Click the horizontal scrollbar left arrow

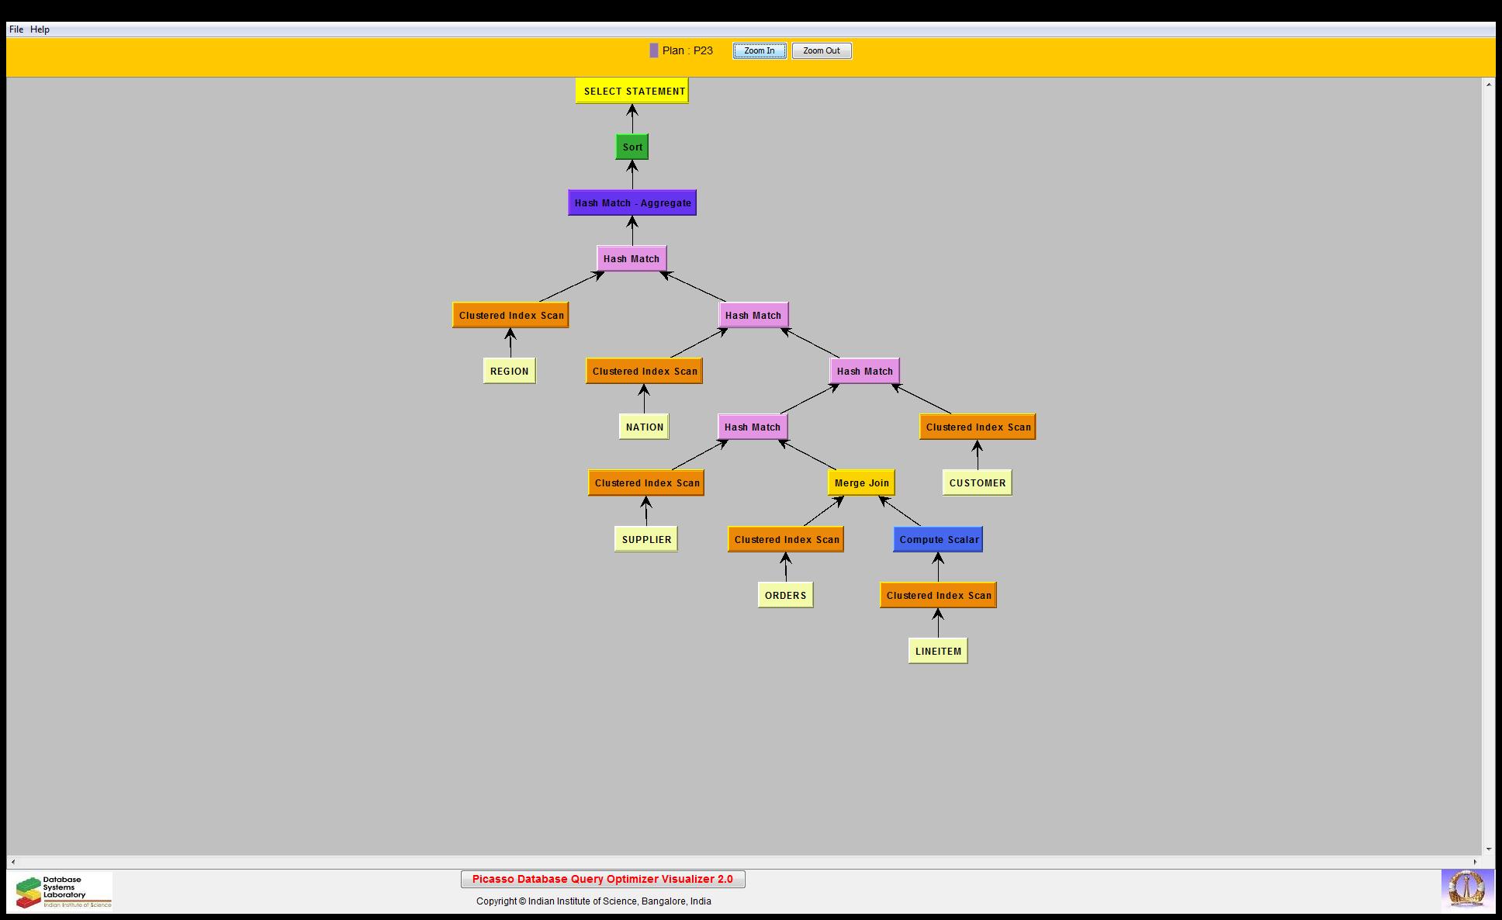[x=12, y=862]
